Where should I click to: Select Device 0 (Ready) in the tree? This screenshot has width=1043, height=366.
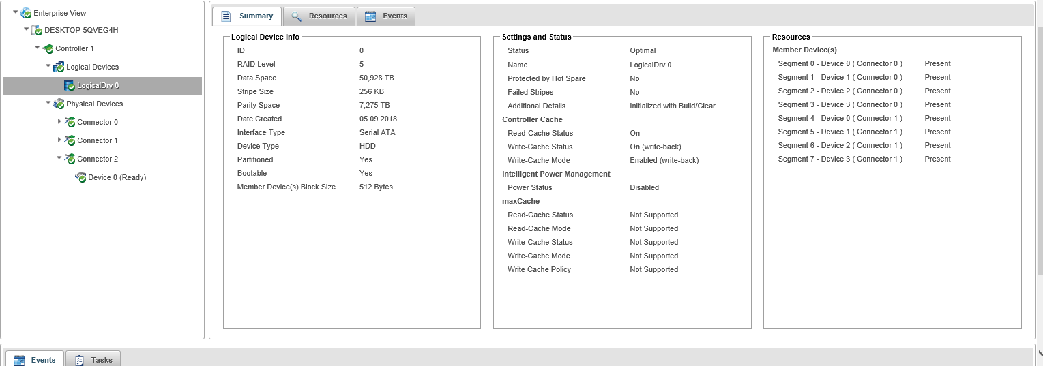tap(117, 177)
